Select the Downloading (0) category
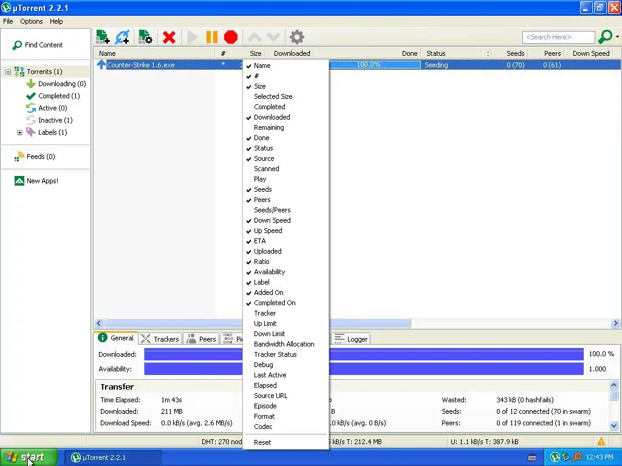This screenshot has width=622, height=466. [x=62, y=84]
